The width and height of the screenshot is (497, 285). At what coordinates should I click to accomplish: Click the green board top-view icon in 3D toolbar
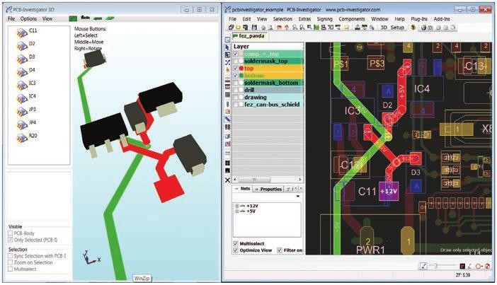[x=73, y=18]
